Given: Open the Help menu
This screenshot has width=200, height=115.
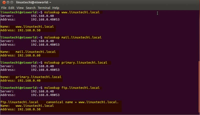Looking at the screenshot, I should 56,8.
